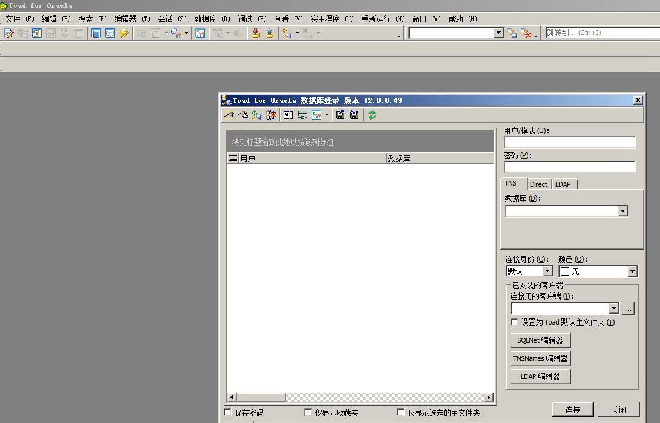Open the 调试 menu
The height and width of the screenshot is (423, 660).
click(x=252, y=19)
